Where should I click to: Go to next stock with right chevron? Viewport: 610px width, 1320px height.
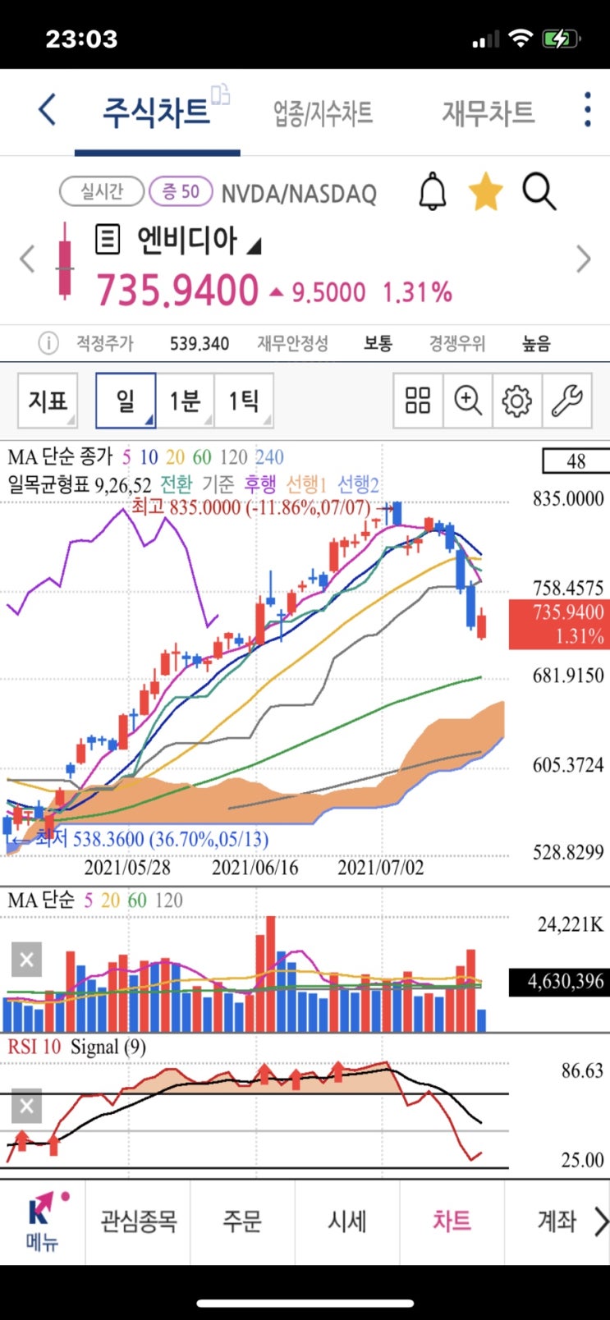coord(583,259)
